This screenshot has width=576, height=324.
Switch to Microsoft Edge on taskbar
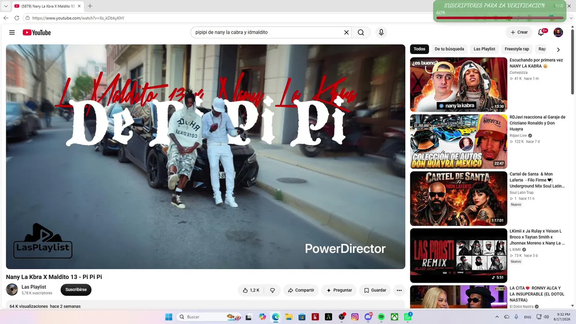click(x=276, y=317)
